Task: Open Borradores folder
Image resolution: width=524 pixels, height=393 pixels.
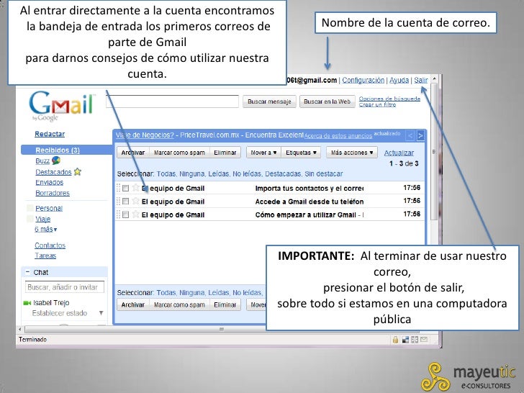Action: tap(53, 193)
